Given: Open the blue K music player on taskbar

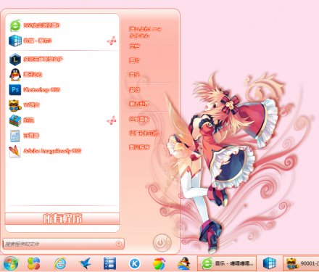Looking at the screenshot, I should [134, 263].
